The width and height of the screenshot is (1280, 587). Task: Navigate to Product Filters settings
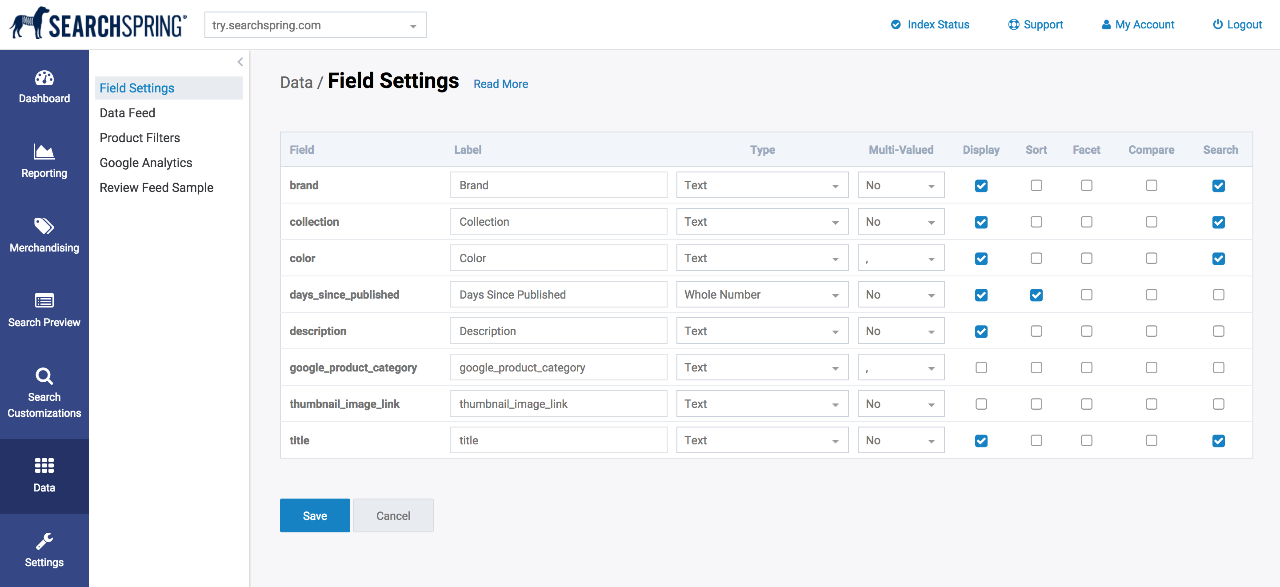click(x=140, y=137)
